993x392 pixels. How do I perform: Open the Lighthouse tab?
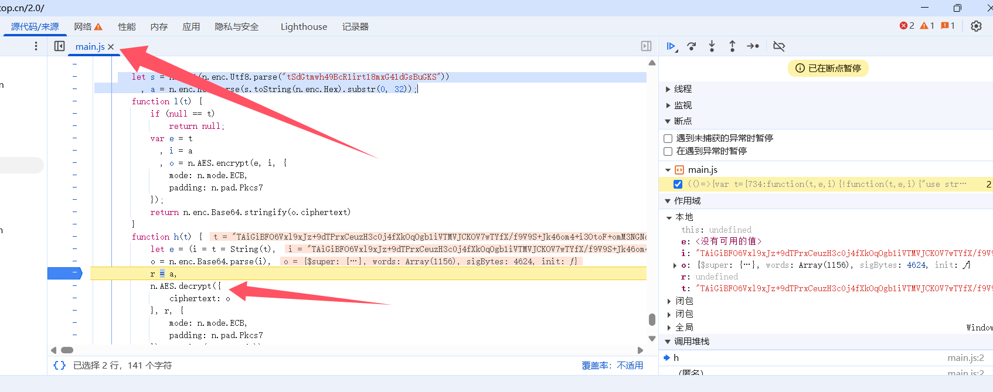(304, 27)
